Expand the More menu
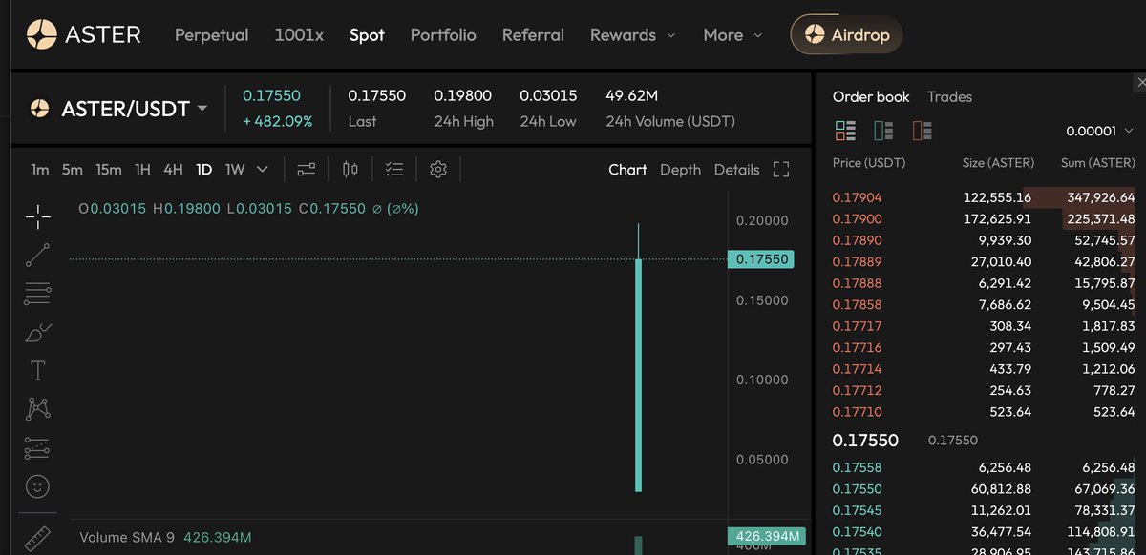Viewport: 1146px width, 555px height. point(732,35)
